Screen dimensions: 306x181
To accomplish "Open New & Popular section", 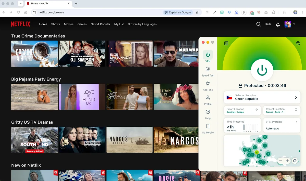I will [100, 24].
